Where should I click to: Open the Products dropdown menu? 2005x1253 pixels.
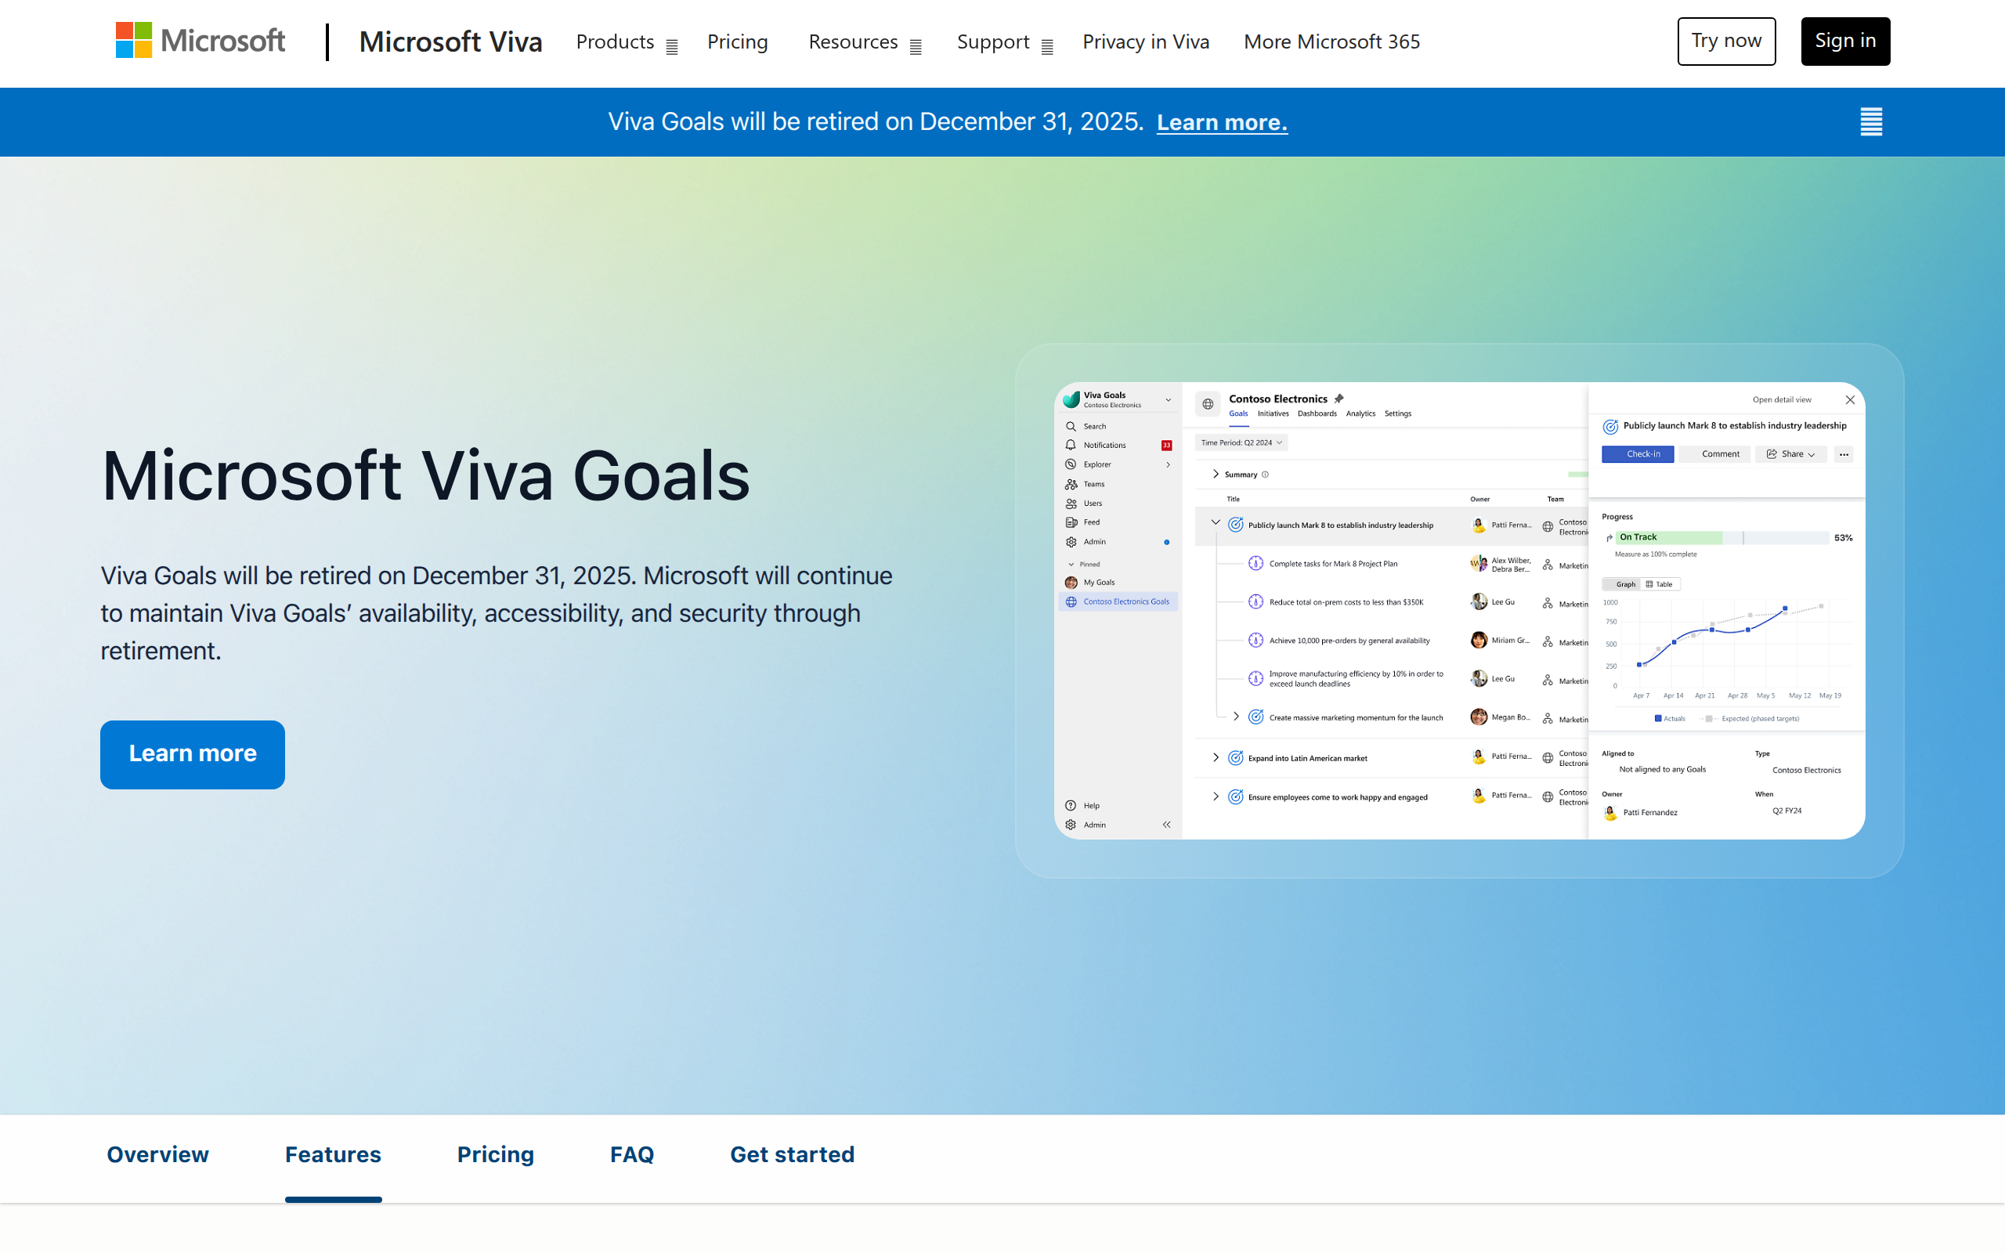(627, 42)
